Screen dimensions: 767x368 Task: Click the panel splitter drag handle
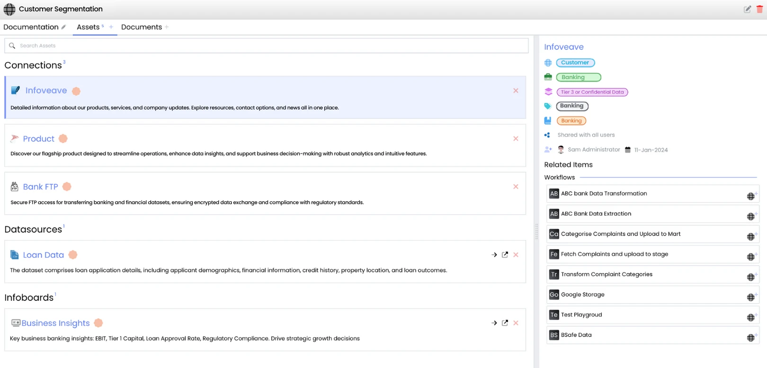(536, 232)
